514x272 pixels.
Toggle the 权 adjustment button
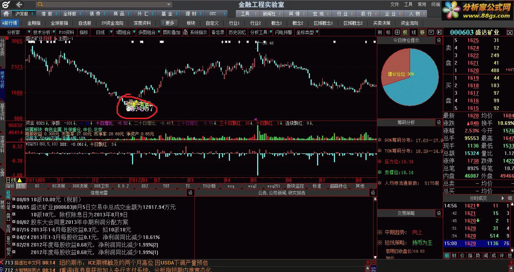405,32
